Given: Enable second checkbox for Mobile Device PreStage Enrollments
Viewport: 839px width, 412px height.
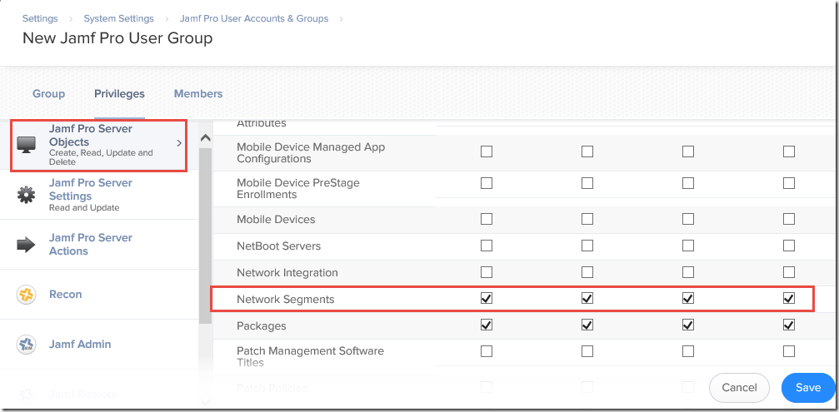Looking at the screenshot, I should (587, 183).
